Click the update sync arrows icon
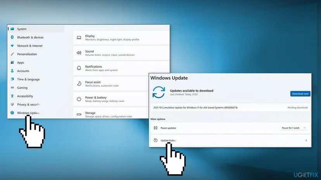This screenshot has height=180, width=321. click(159, 92)
